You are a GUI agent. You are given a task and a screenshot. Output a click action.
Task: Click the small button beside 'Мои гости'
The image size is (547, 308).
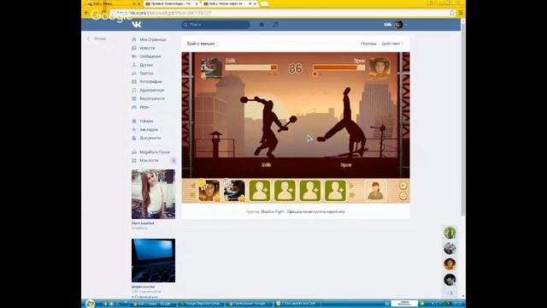click(x=174, y=161)
